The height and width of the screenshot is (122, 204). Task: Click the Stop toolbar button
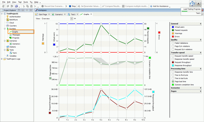[x=72, y=6]
